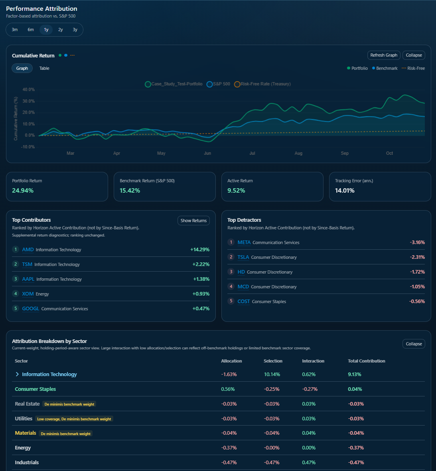Click rank badge 3 beside HD
Viewport: 436px width, 471px height.
pos(231,272)
